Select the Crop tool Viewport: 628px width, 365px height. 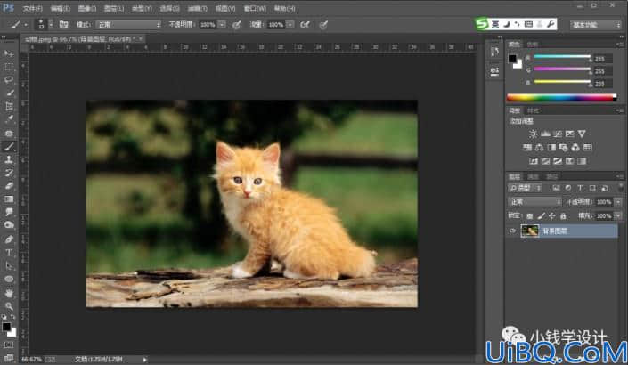(9, 106)
